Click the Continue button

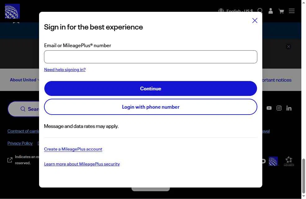click(x=150, y=88)
